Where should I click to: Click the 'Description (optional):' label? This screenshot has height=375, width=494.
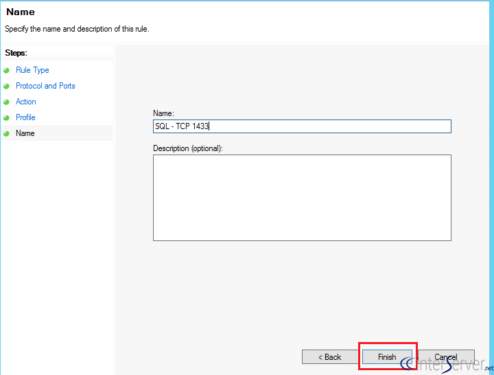pos(188,148)
